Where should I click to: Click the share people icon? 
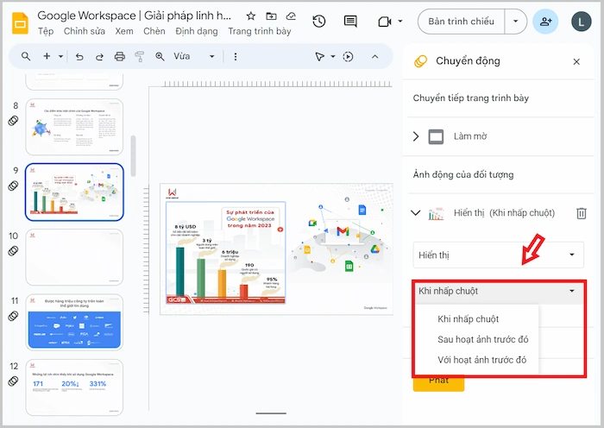click(x=545, y=22)
